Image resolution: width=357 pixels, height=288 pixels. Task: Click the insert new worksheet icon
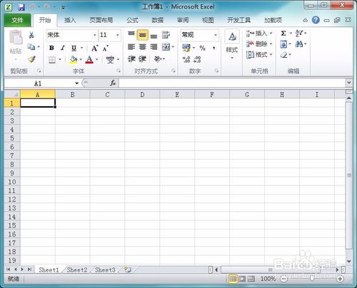(128, 269)
